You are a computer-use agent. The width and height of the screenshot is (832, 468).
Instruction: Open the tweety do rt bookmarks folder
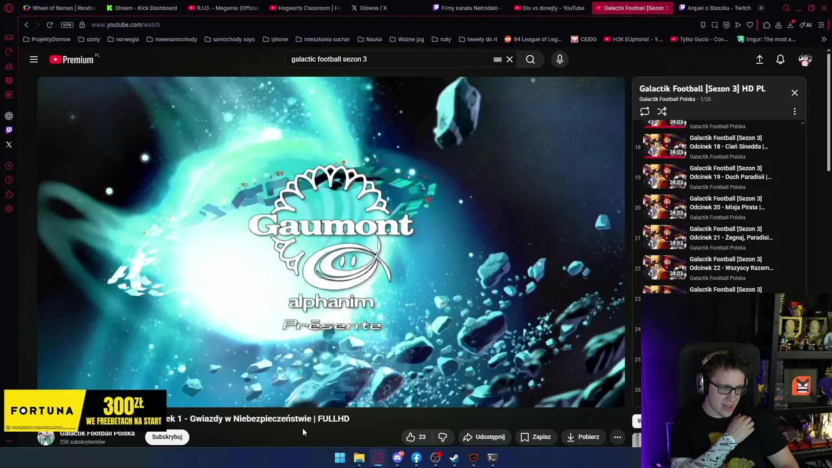478,39
